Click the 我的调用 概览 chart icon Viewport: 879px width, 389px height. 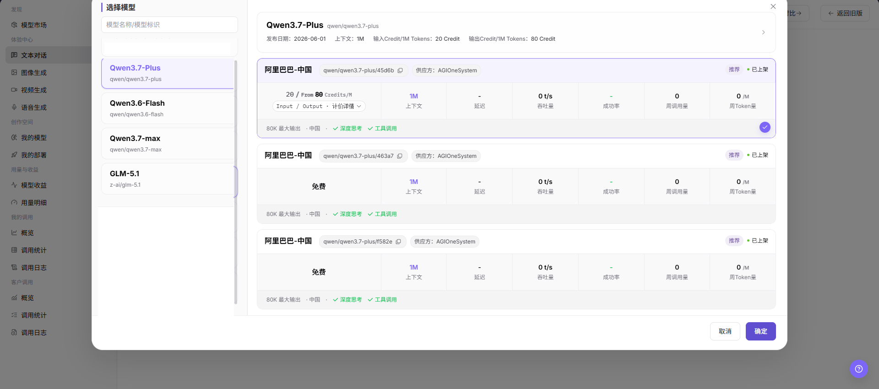(x=14, y=233)
